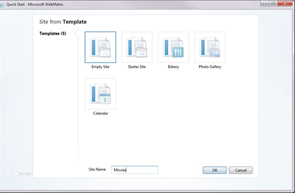Click the 'Bakery' label text
Image resolution: width=295 pixels, height=193 pixels.
click(x=173, y=66)
